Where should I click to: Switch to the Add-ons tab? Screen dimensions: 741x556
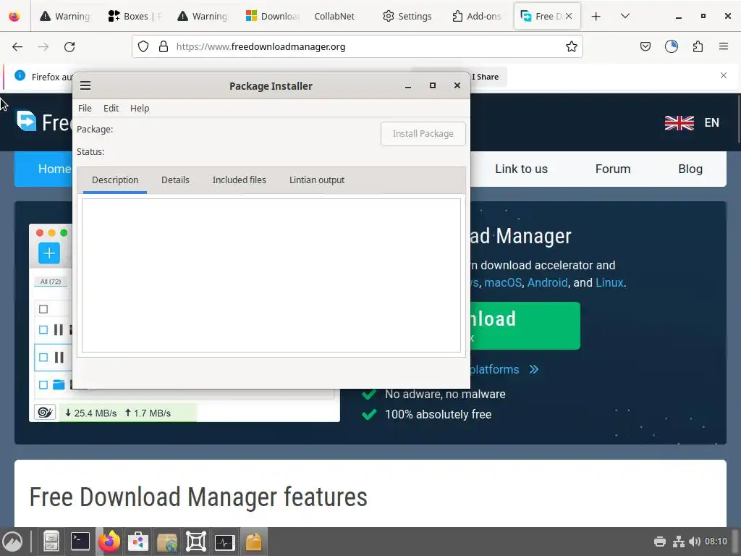[x=476, y=16]
